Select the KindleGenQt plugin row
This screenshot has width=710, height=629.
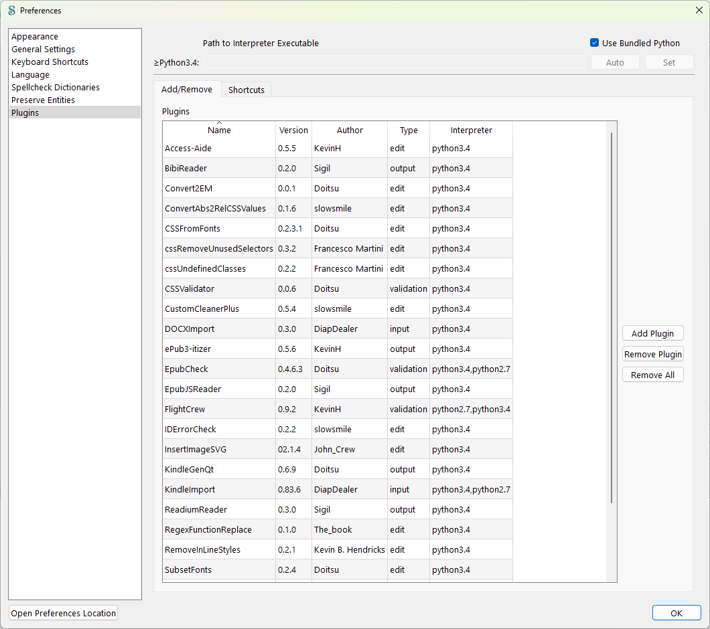[x=338, y=469]
